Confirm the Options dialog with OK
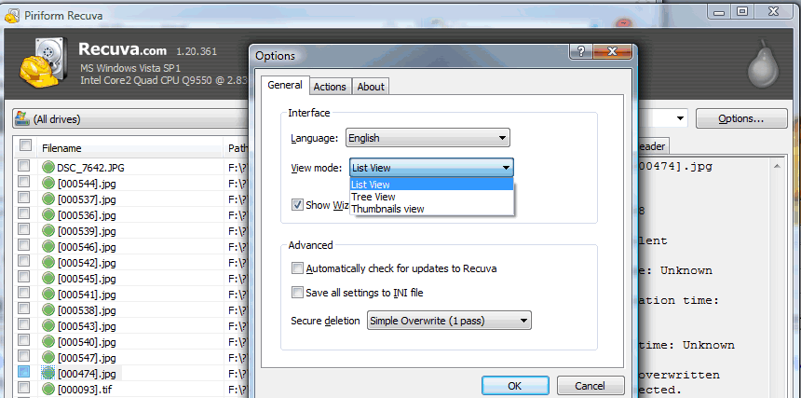 point(515,386)
